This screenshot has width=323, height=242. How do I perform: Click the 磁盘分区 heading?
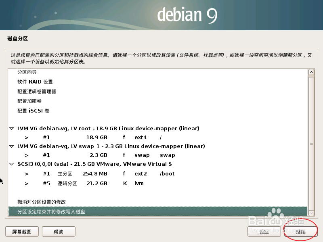tap(17, 38)
